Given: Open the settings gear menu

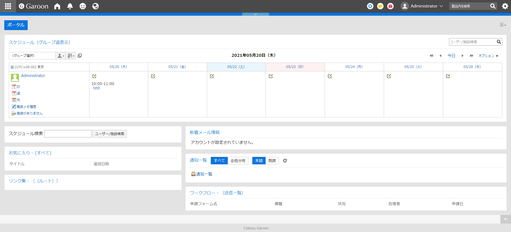Looking at the screenshot, I should [x=505, y=6].
